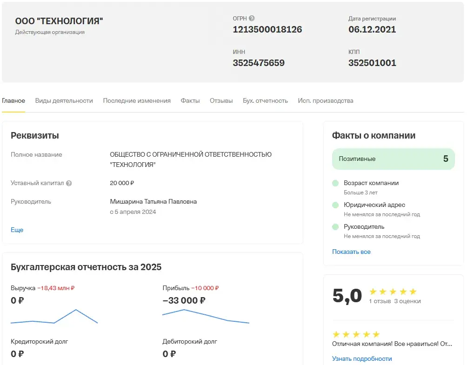Screen dimensions: 467x365
Task: Click the help icon next to ОГРН
Action: tap(252, 18)
